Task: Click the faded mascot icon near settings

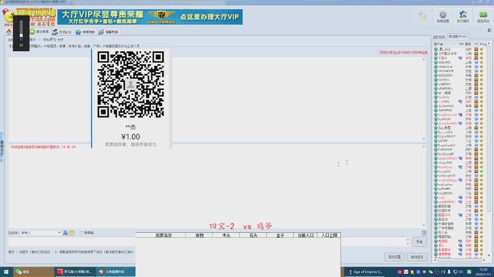Action: coord(423,16)
